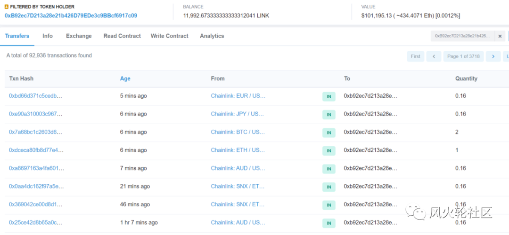The image size is (509, 235).
Task: Open the Exchange tab
Action: tap(79, 36)
